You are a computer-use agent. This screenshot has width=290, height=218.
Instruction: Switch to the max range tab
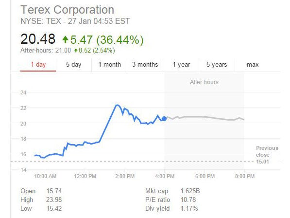tap(253, 65)
